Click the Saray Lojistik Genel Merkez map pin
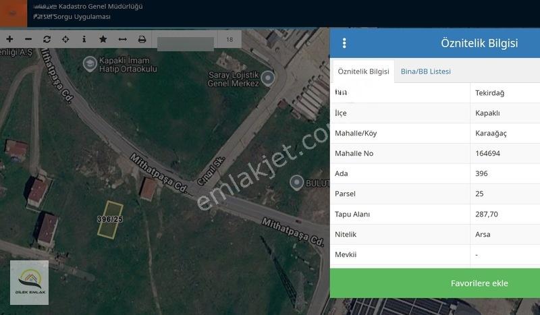 click(x=268, y=78)
